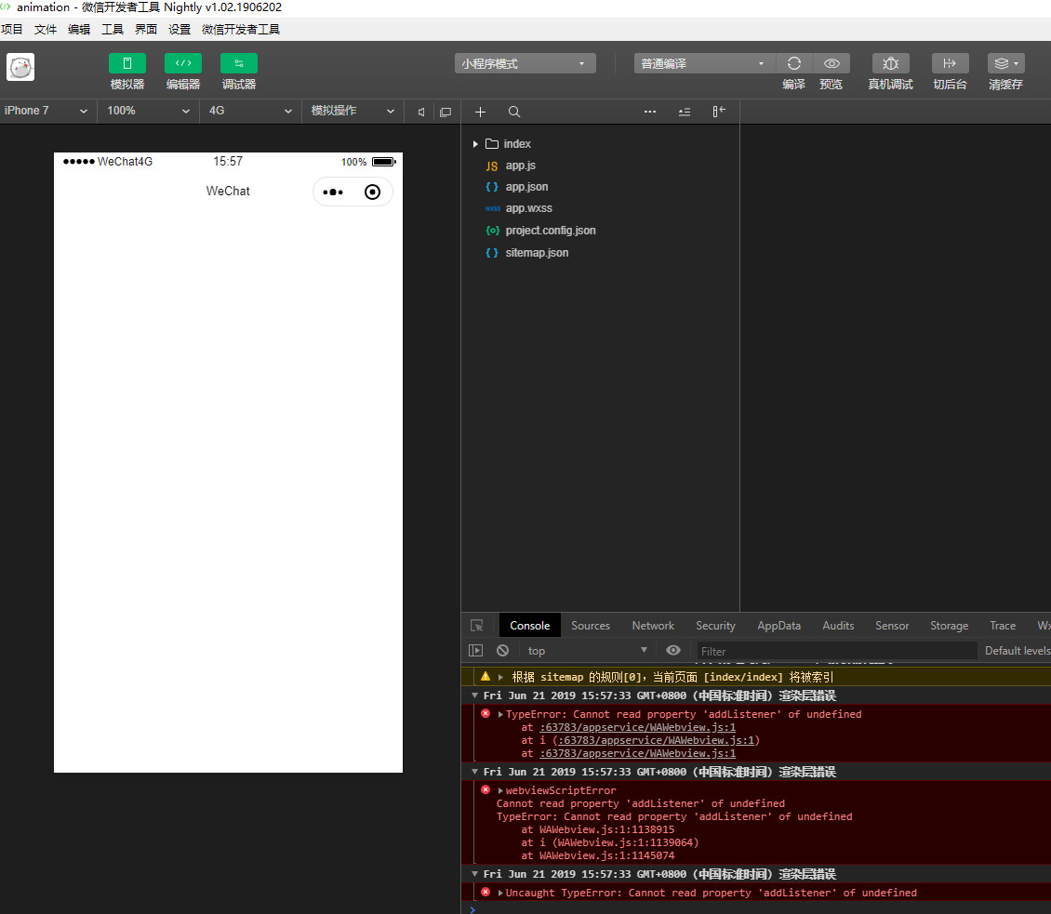Select the Console tab
Image resolution: width=1051 pixels, height=914 pixels.
(529, 625)
